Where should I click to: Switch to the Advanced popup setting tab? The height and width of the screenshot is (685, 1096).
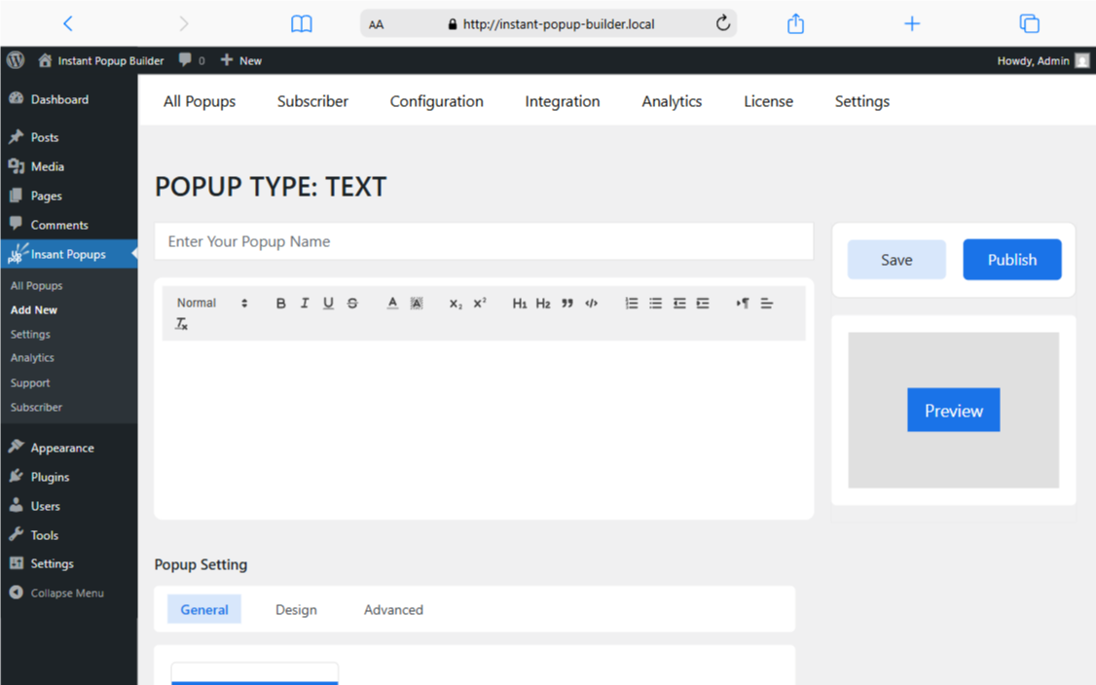(x=393, y=609)
